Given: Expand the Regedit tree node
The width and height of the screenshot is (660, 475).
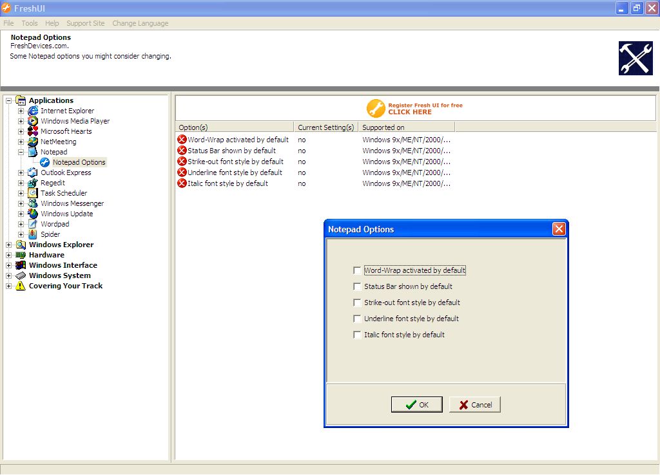Looking at the screenshot, I should coord(21,183).
